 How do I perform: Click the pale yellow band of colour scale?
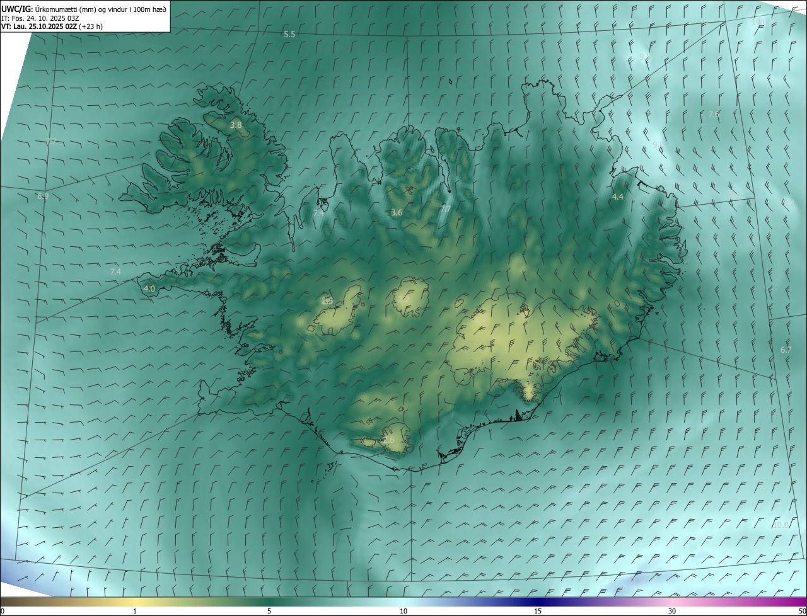(x=136, y=602)
